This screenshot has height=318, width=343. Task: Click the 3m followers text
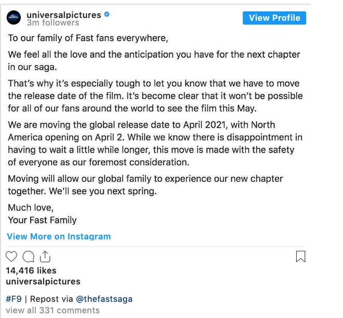click(53, 23)
